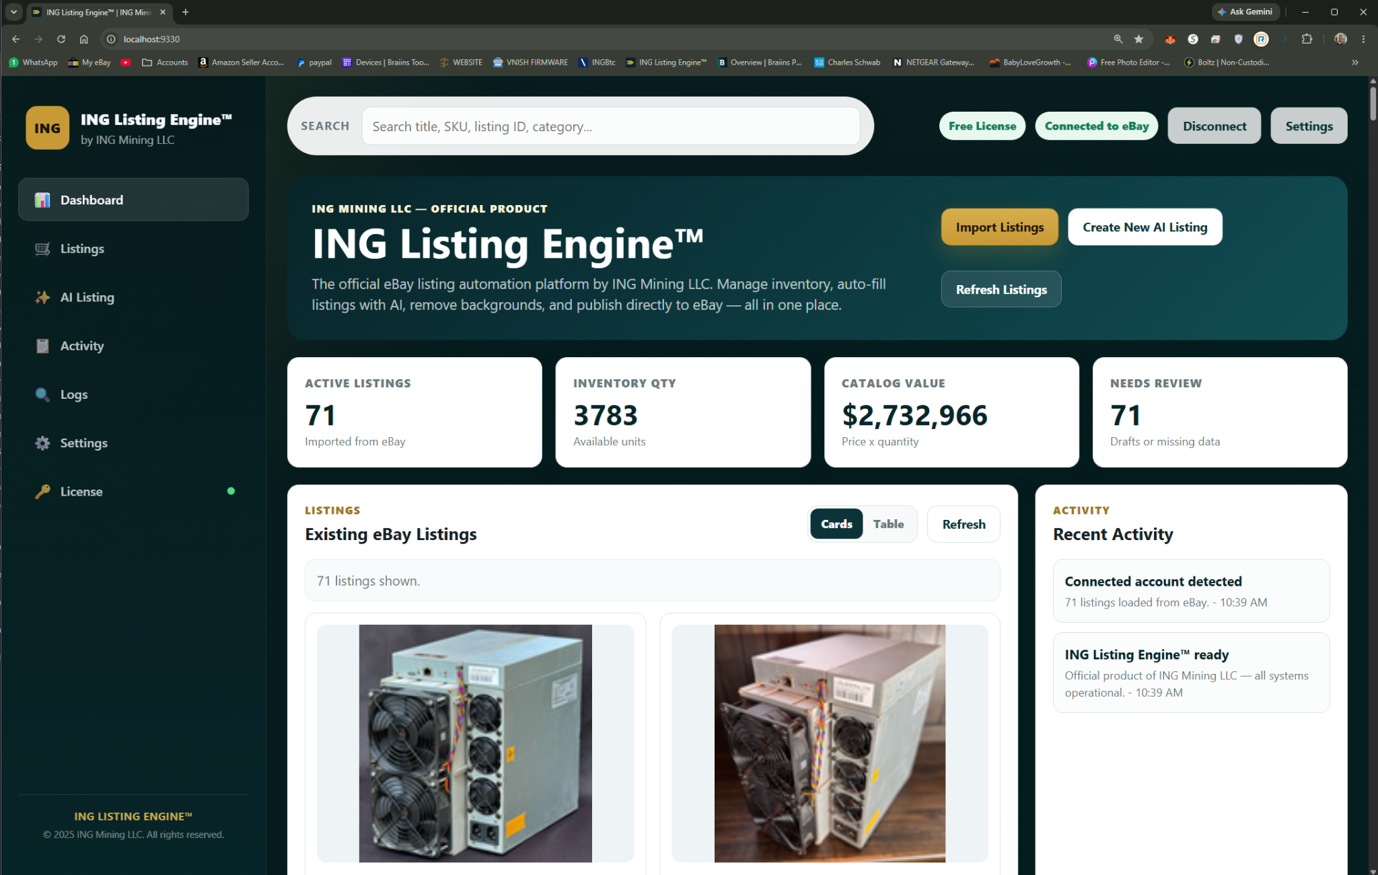The image size is (1378, 875).
Task: Open the browser zoom icon
Action: click(1118, 39)
